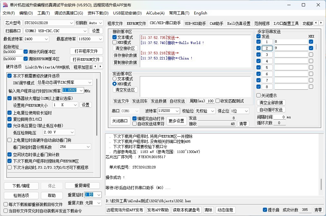Click the code start address 0x0000 field
The image size is (326, 216).
tap(13, 52)
